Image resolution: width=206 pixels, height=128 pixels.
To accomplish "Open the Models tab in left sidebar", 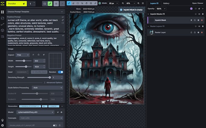I will point(2,30).
